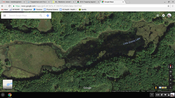Image resolution: width=175 pixels, height=98 pixels.
Task: Click the search magnifier icon
Action: point(41,16)
